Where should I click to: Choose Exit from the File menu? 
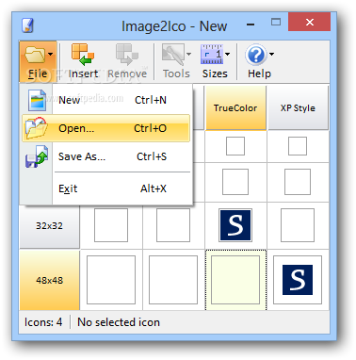coord(106,188)
